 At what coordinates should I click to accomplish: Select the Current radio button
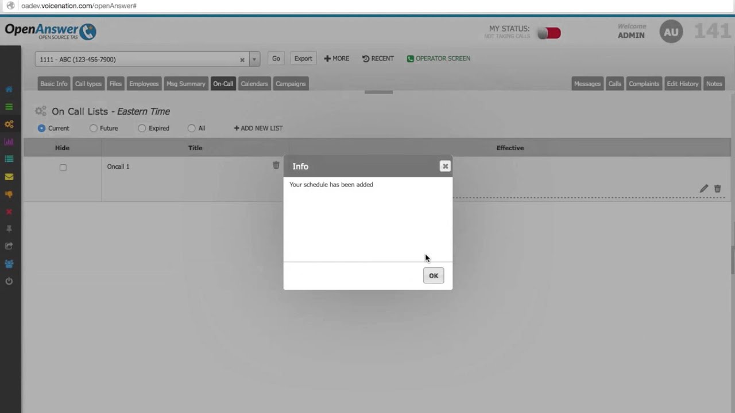coord(41,128)
